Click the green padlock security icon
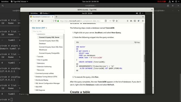Screen dimensions: 181x102 tap(58, 21)
